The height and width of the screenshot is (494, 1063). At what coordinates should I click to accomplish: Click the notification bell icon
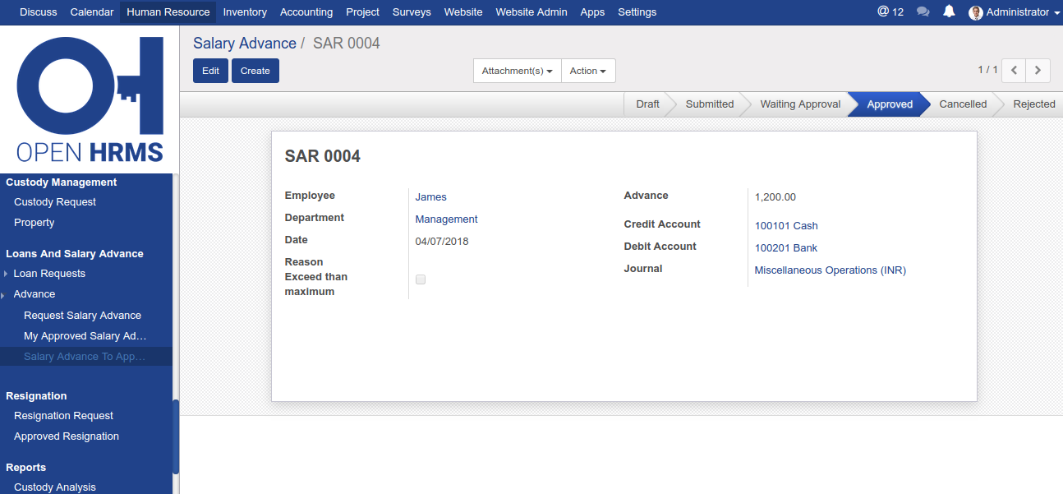949,12
